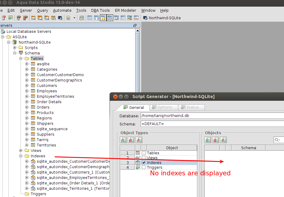Click the highlighted plain grid toolbar icon
Screen dimensions: 284x197
(x=110, y=18)
